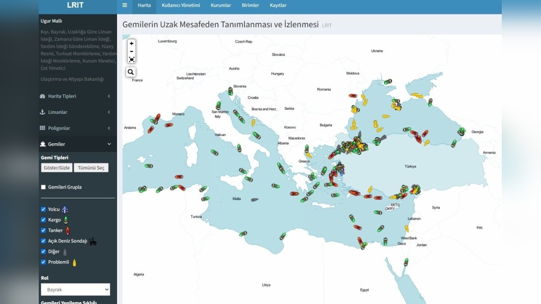Image resolution: width=541 pixels, height=304 pixels.
Task: Uncheck the Problemli ship type
Action: point(43,262)
